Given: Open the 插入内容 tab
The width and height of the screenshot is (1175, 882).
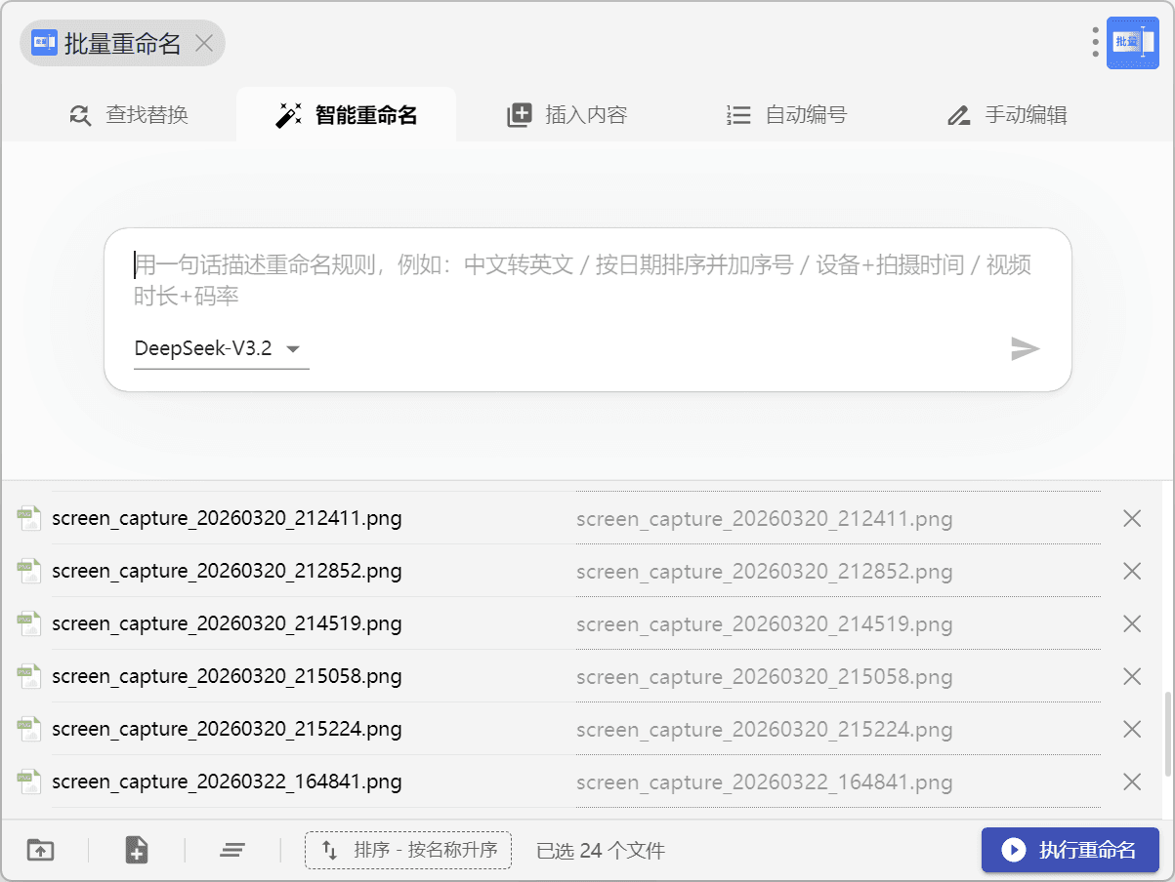Looking at the screenshot, I should (x=567, y=115).
